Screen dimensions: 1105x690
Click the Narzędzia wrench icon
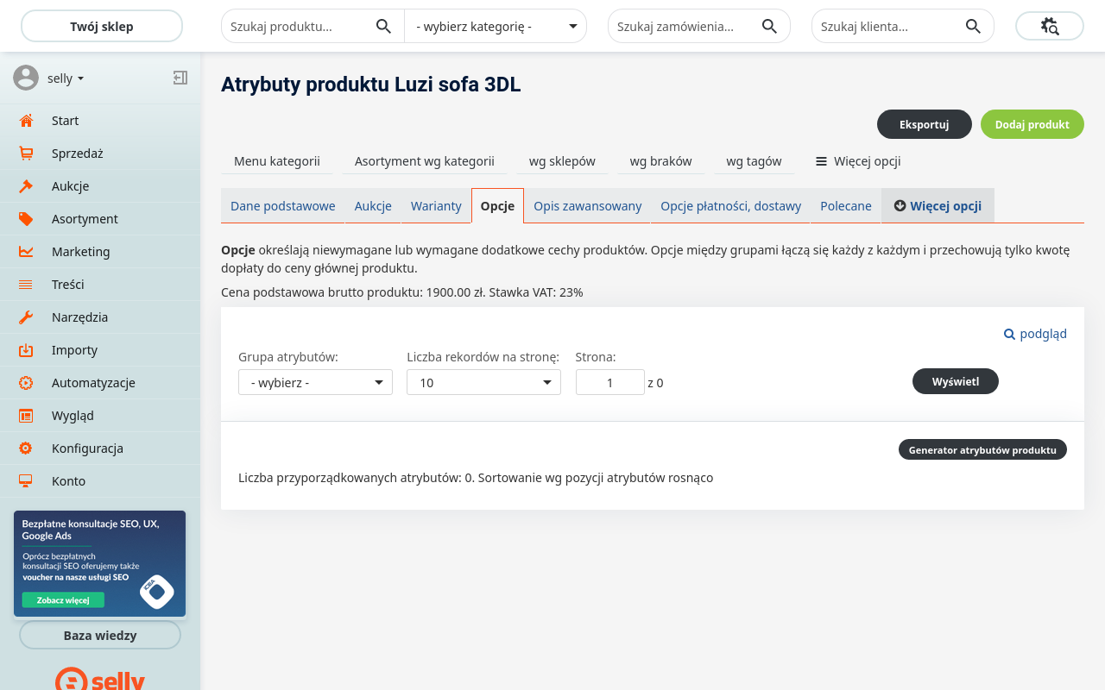(26, 317)
